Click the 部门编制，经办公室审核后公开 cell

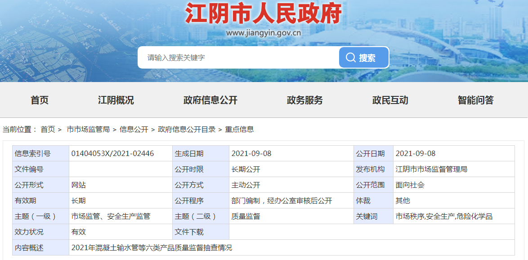291,201
